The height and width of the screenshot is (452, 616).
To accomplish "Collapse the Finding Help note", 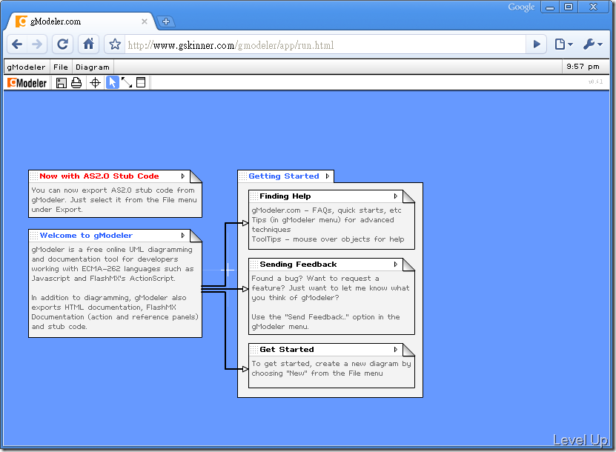I will click(396, 196).
